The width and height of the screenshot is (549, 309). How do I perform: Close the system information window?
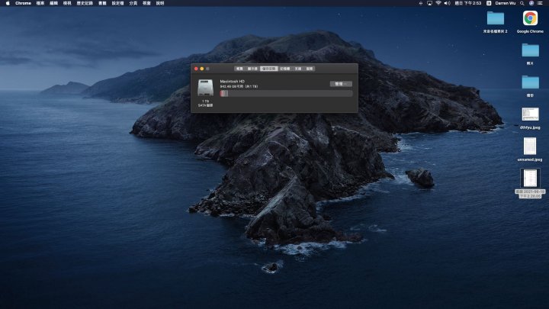196,69
